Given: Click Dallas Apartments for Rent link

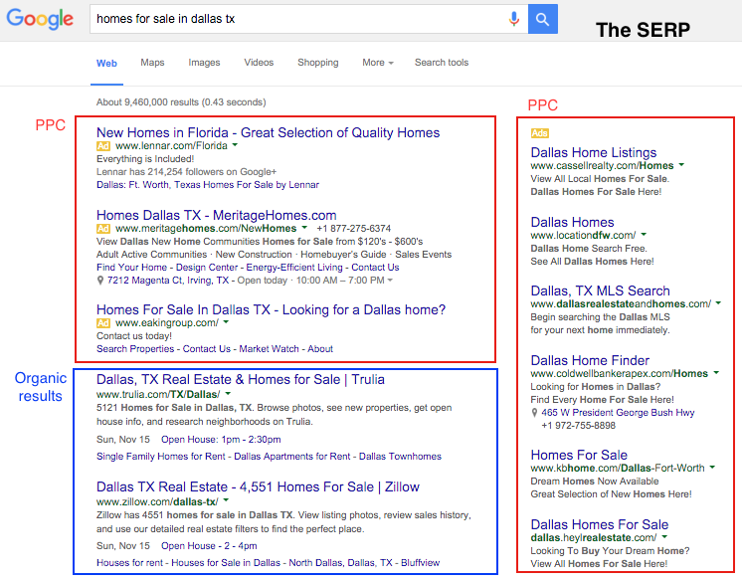Looking at the screenshot, I should pyautogui.click(x=292, y=457).
